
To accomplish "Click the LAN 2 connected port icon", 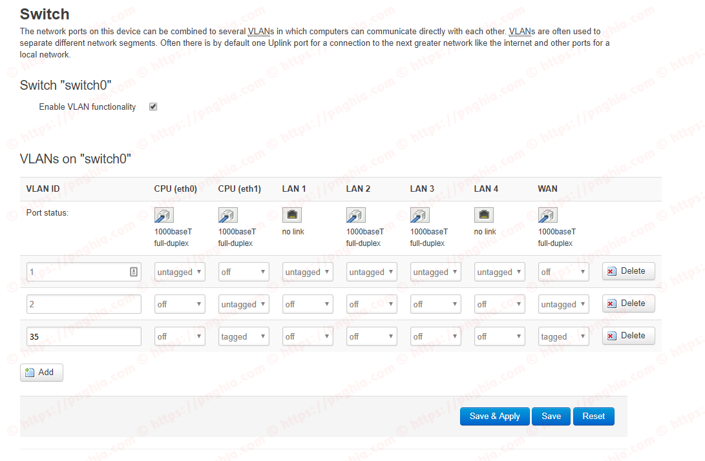I will pyautogui.click(x=355, y=215).
